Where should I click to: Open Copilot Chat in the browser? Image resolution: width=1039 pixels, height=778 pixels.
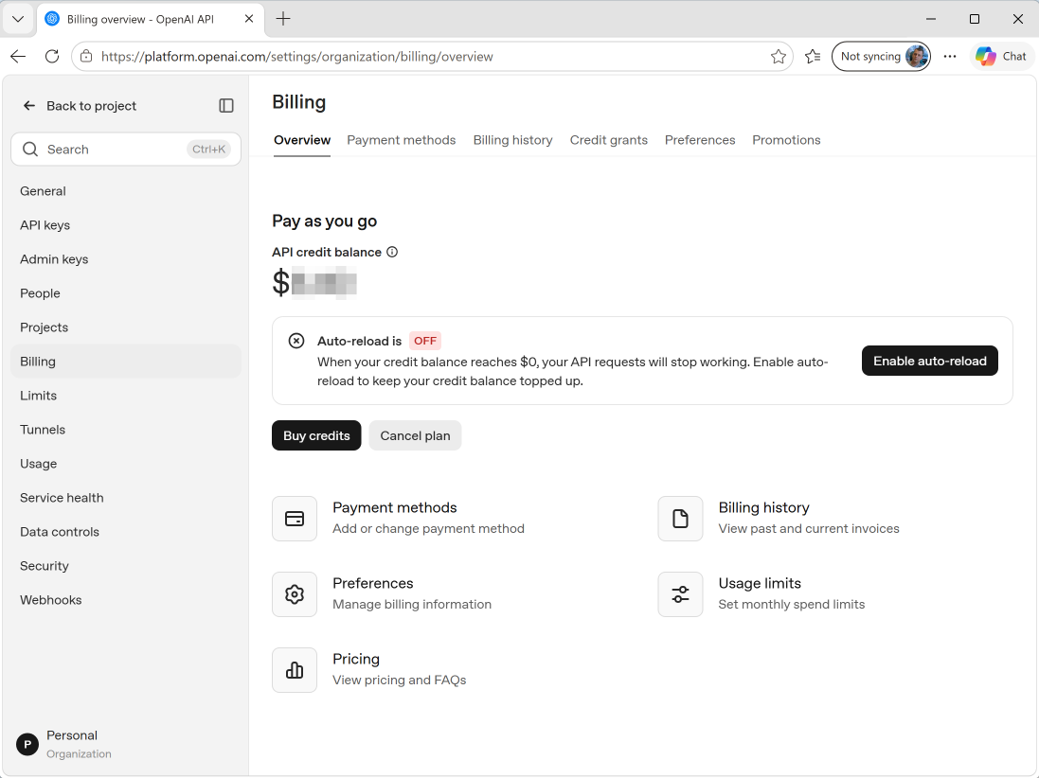pos(1001,57)
